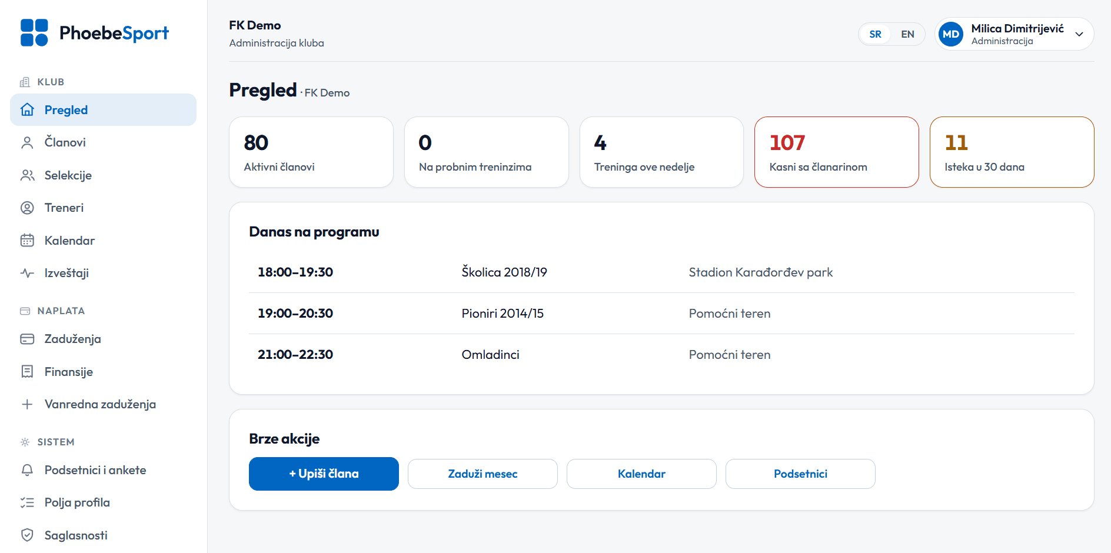
Task: Open the Treninga ove nedelje card
Action: [661, 152]
